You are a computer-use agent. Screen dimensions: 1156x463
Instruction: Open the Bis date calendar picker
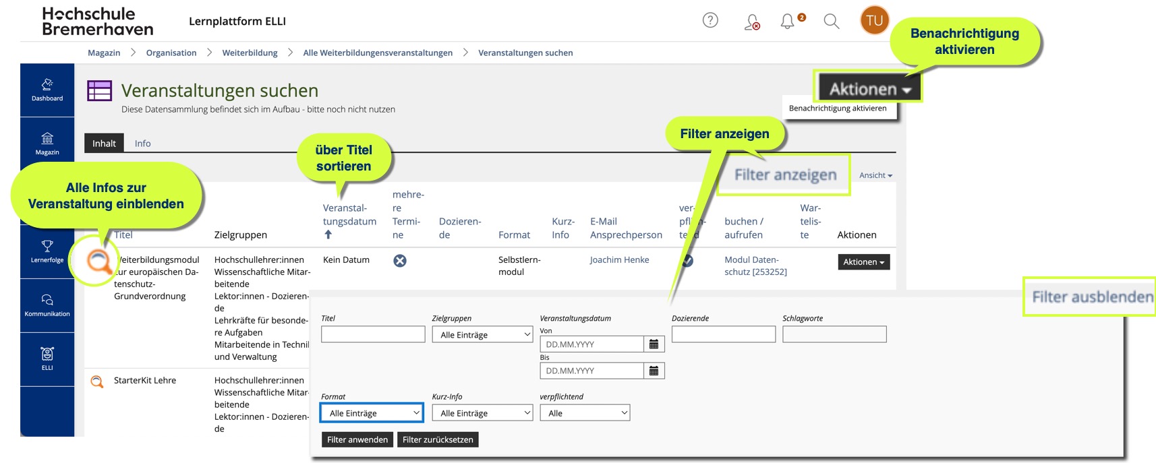click(x=654, y=371)
